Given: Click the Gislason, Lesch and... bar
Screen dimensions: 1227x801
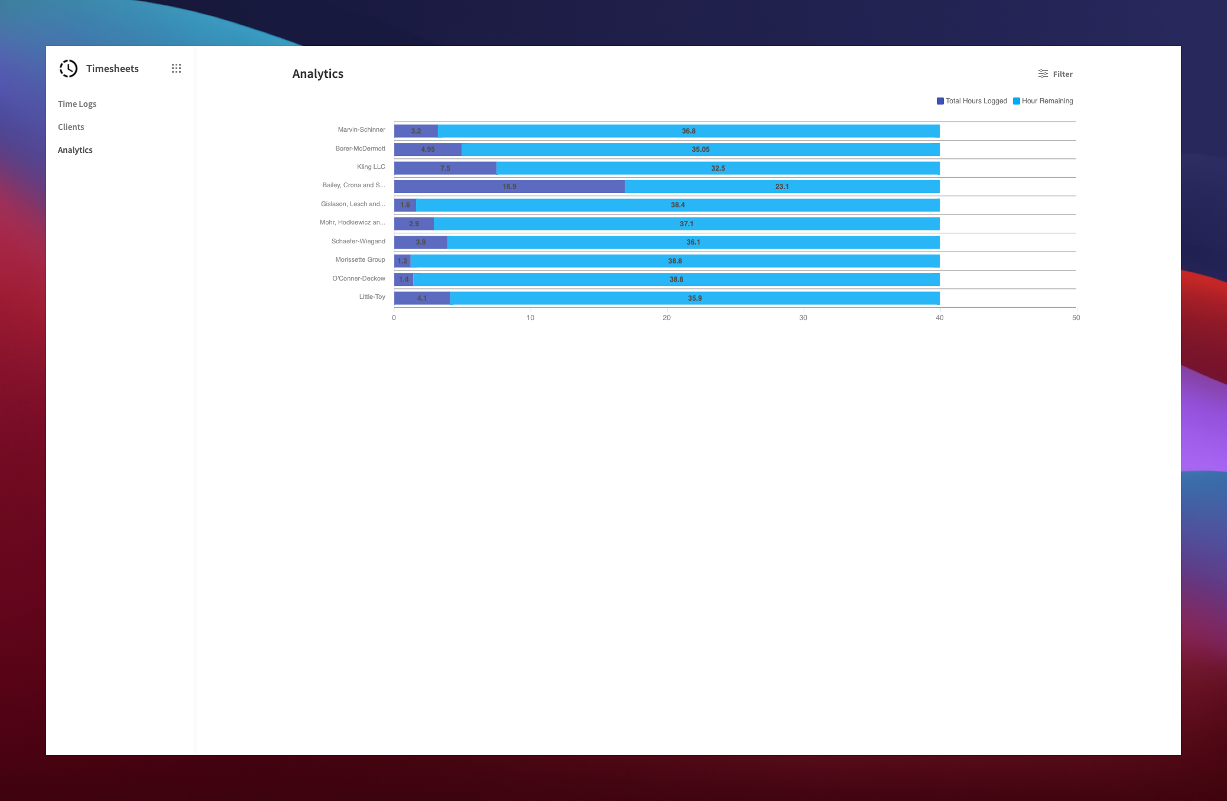Looking at the screenshot, I should (666, 205).
